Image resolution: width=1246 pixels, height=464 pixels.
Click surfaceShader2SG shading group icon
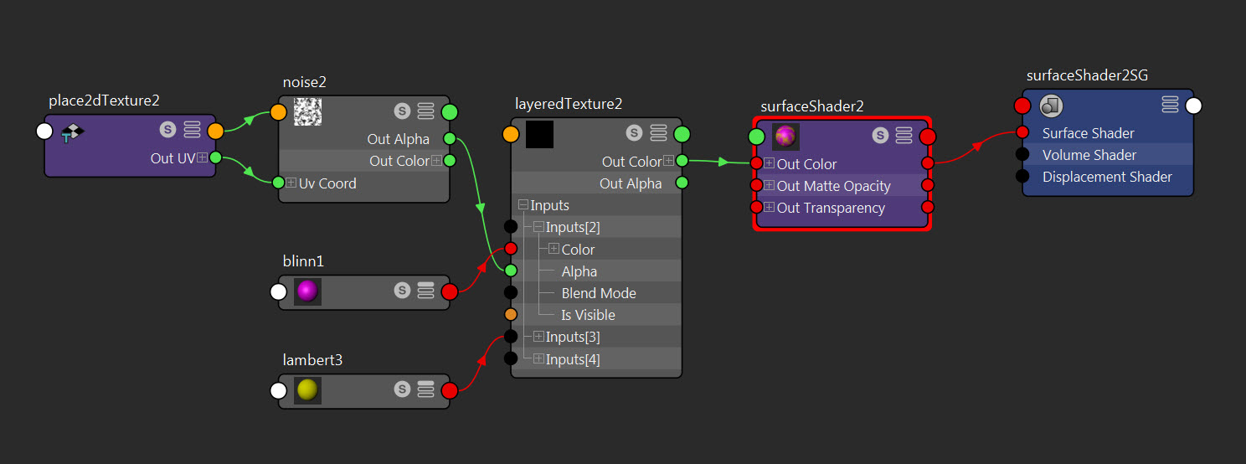click(x=1051, y=106)
